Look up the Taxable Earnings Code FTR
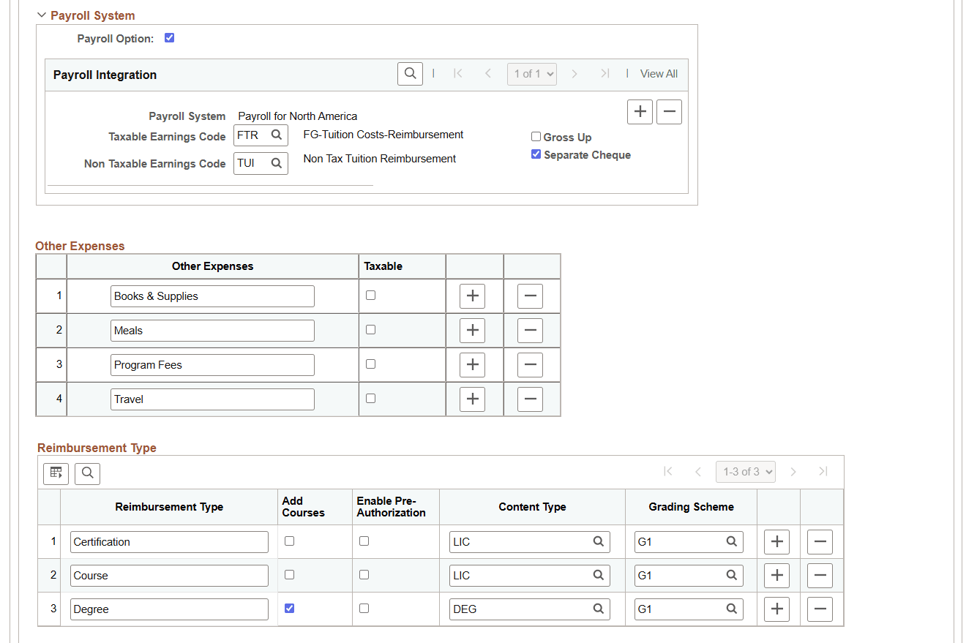 (x=276, y=135)
